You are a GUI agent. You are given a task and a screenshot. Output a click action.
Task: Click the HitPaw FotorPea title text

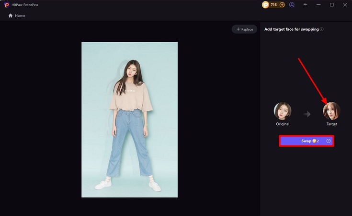(x=25, y=5)
